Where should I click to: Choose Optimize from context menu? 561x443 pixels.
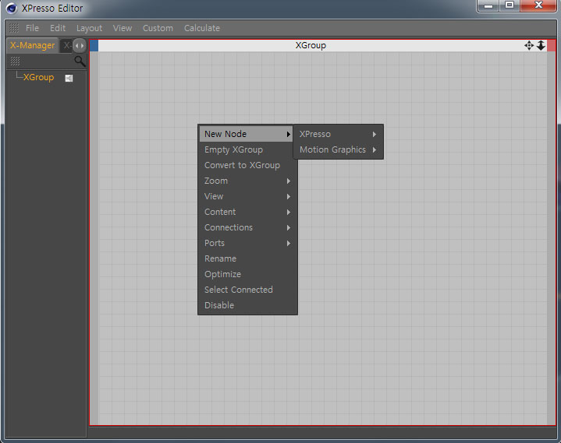247,274
